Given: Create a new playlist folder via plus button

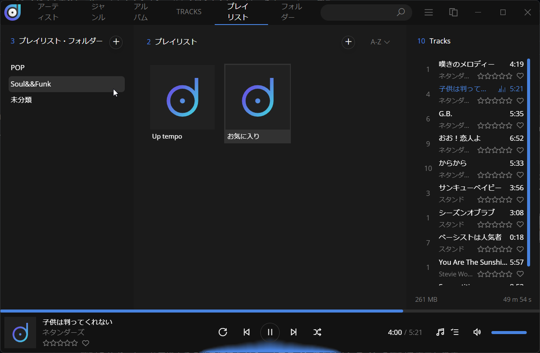Looking at the screenshot, I should pyautogui.click(x=116, y=42).
